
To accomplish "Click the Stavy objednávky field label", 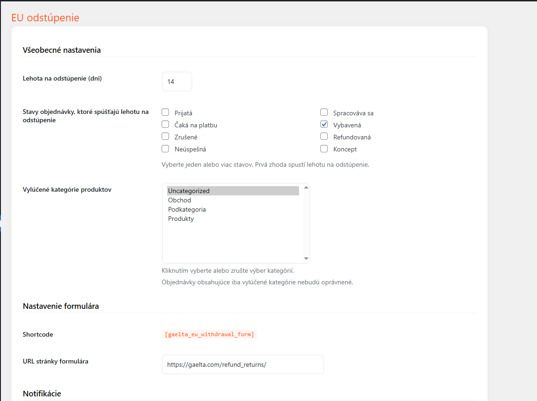I will tap(86, 116).
